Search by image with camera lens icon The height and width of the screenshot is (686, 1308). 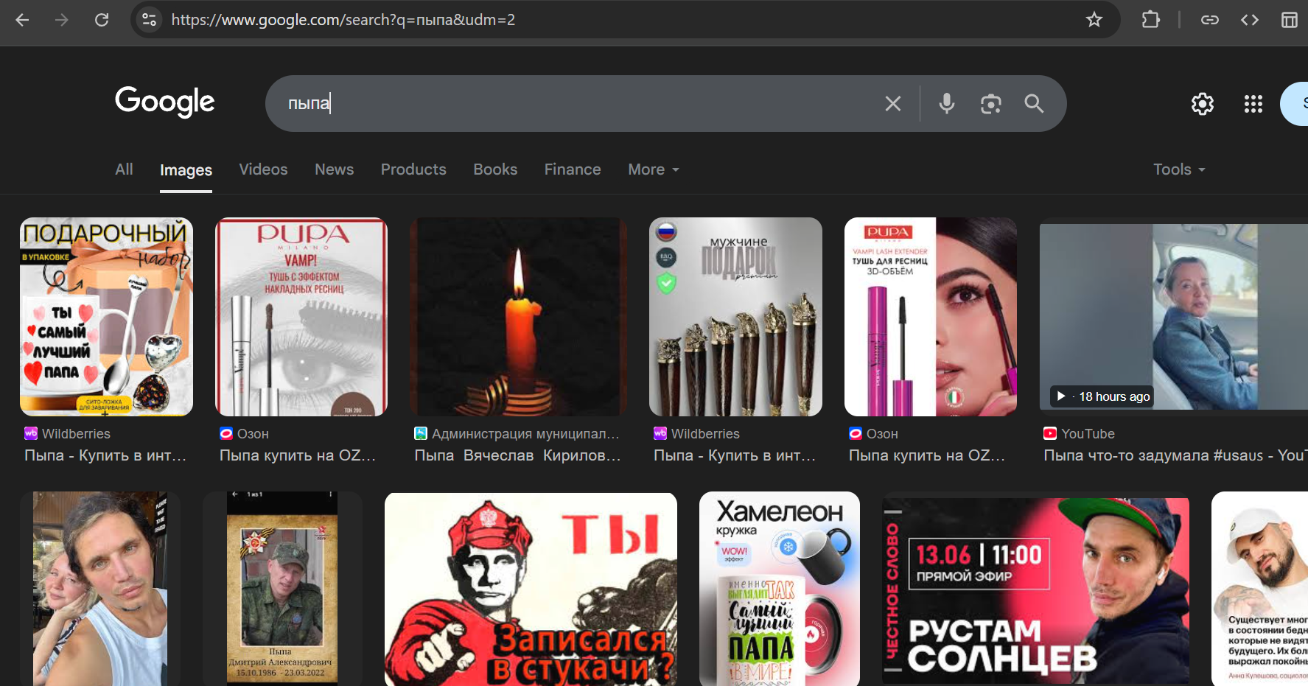pyautogui.click(x=991, y=104)
